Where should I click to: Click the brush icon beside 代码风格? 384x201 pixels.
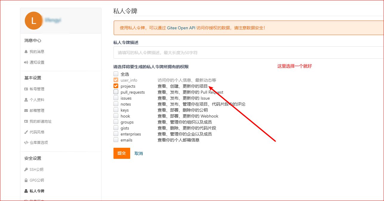tap(26, 132)
